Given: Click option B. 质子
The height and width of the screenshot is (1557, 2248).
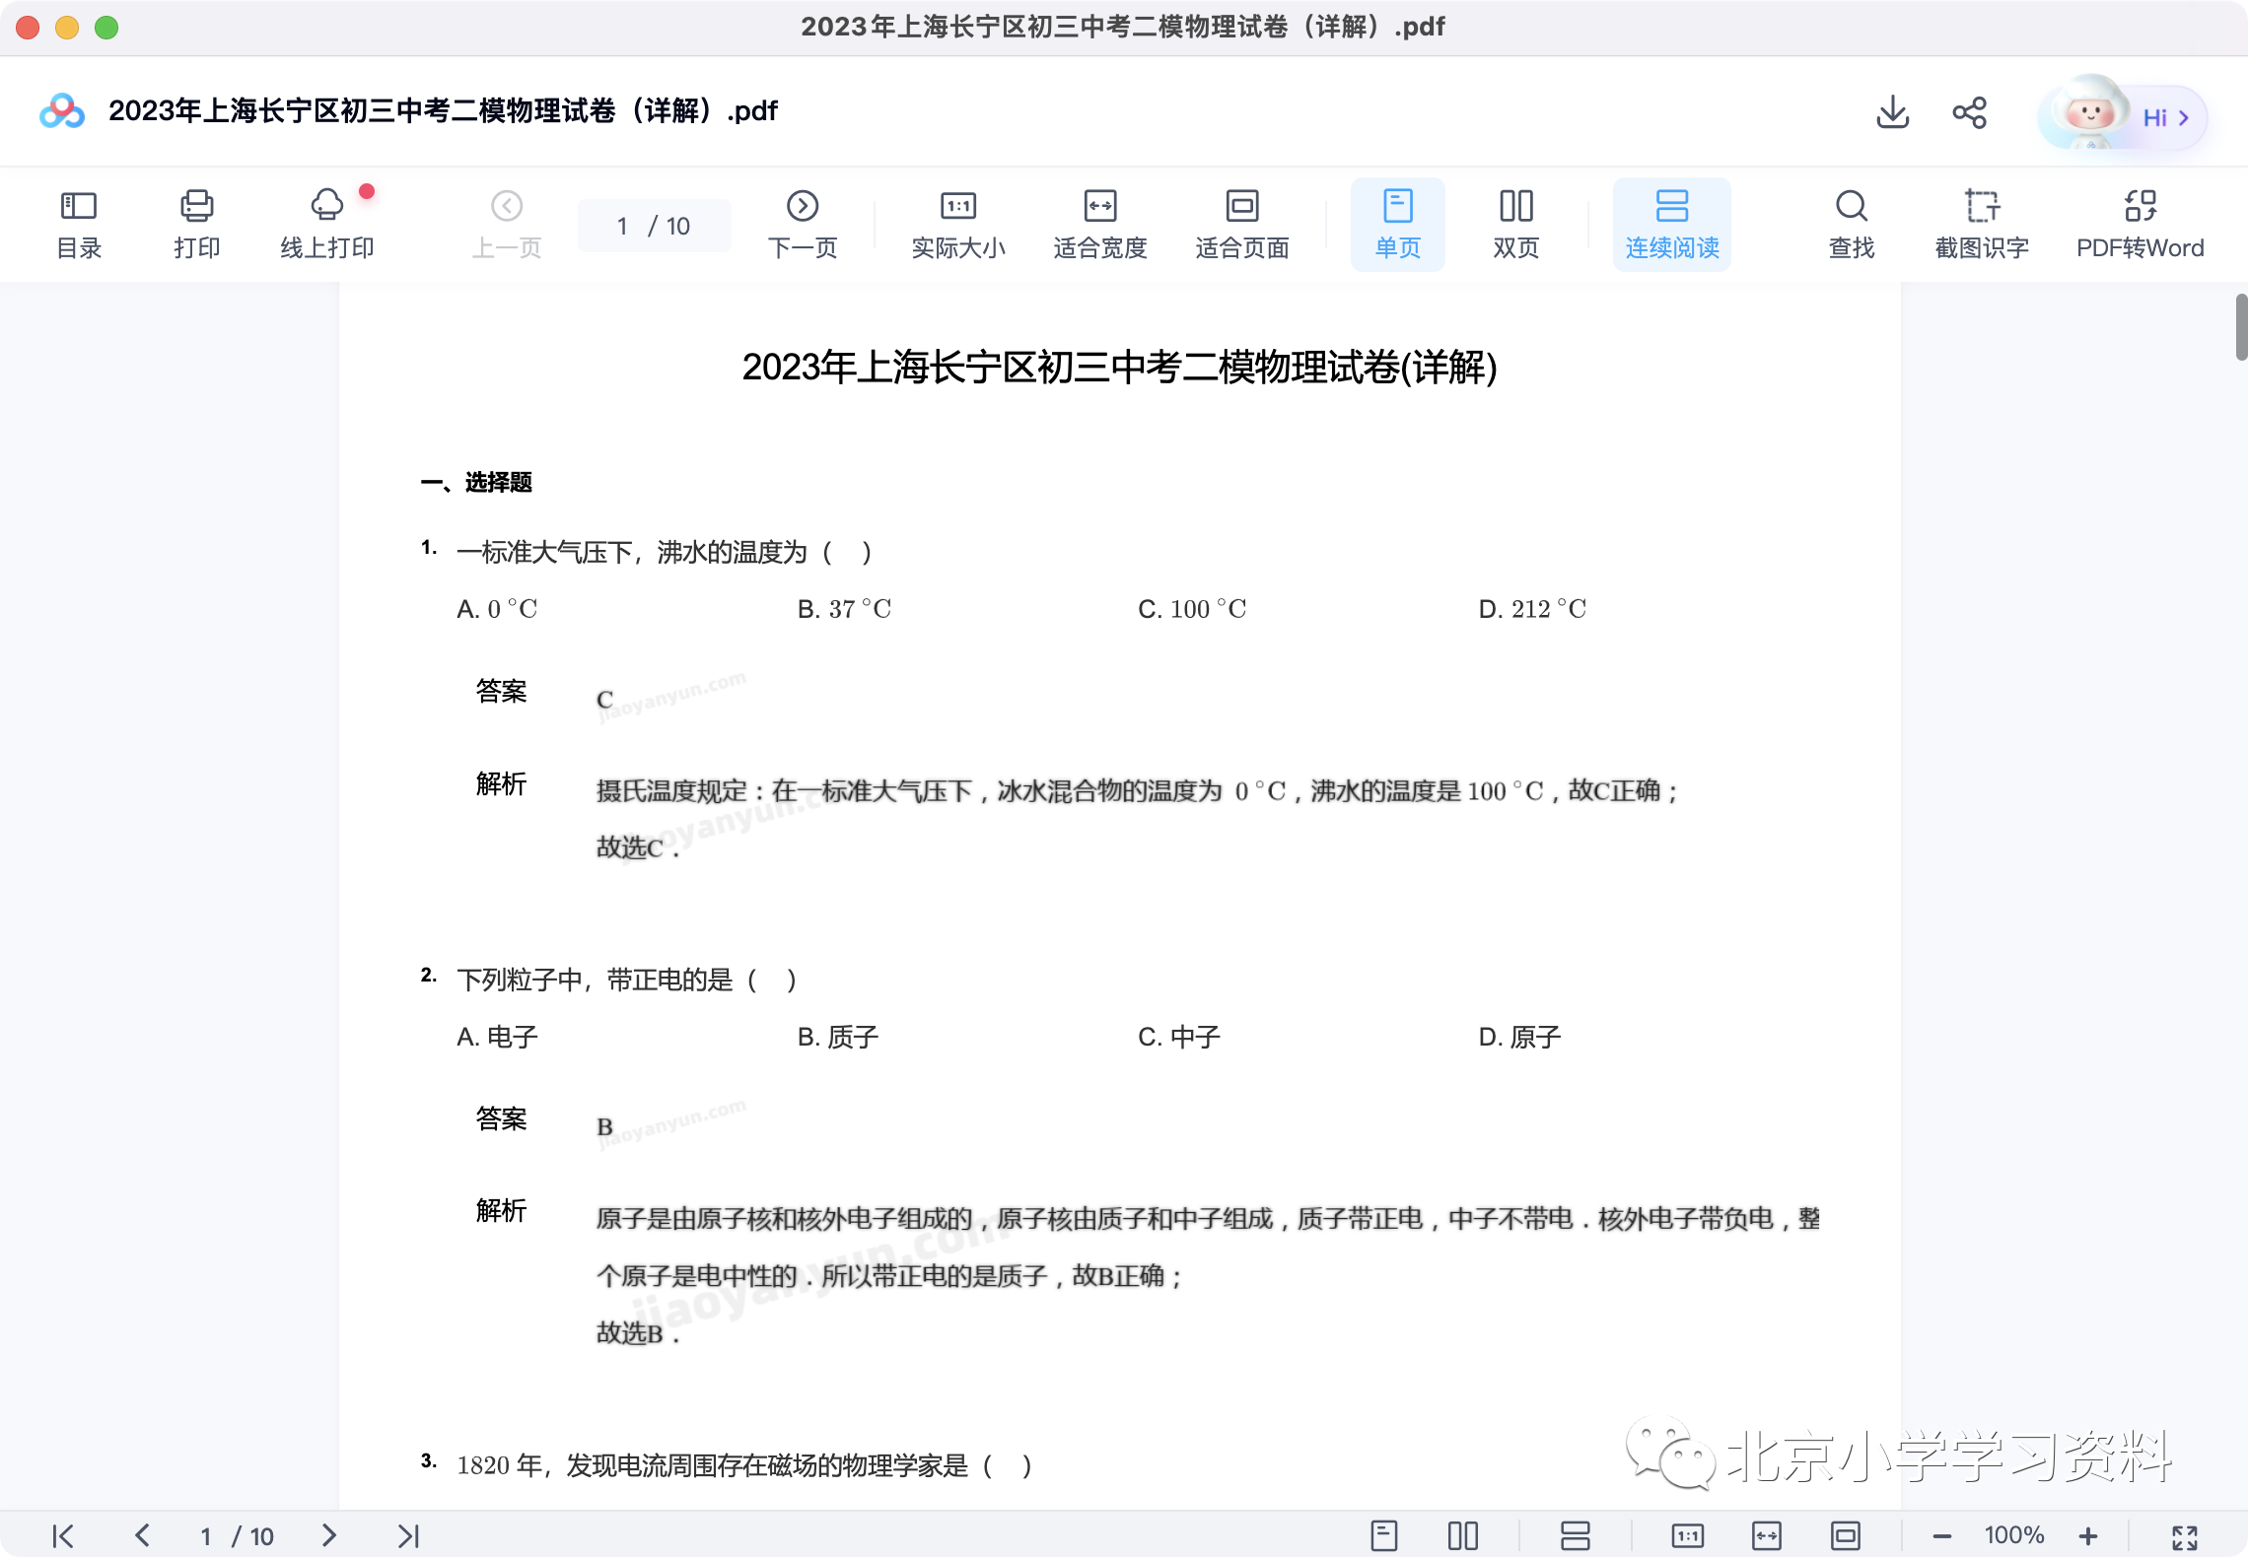Looking at the screenshot, I should coord(837,1037).
